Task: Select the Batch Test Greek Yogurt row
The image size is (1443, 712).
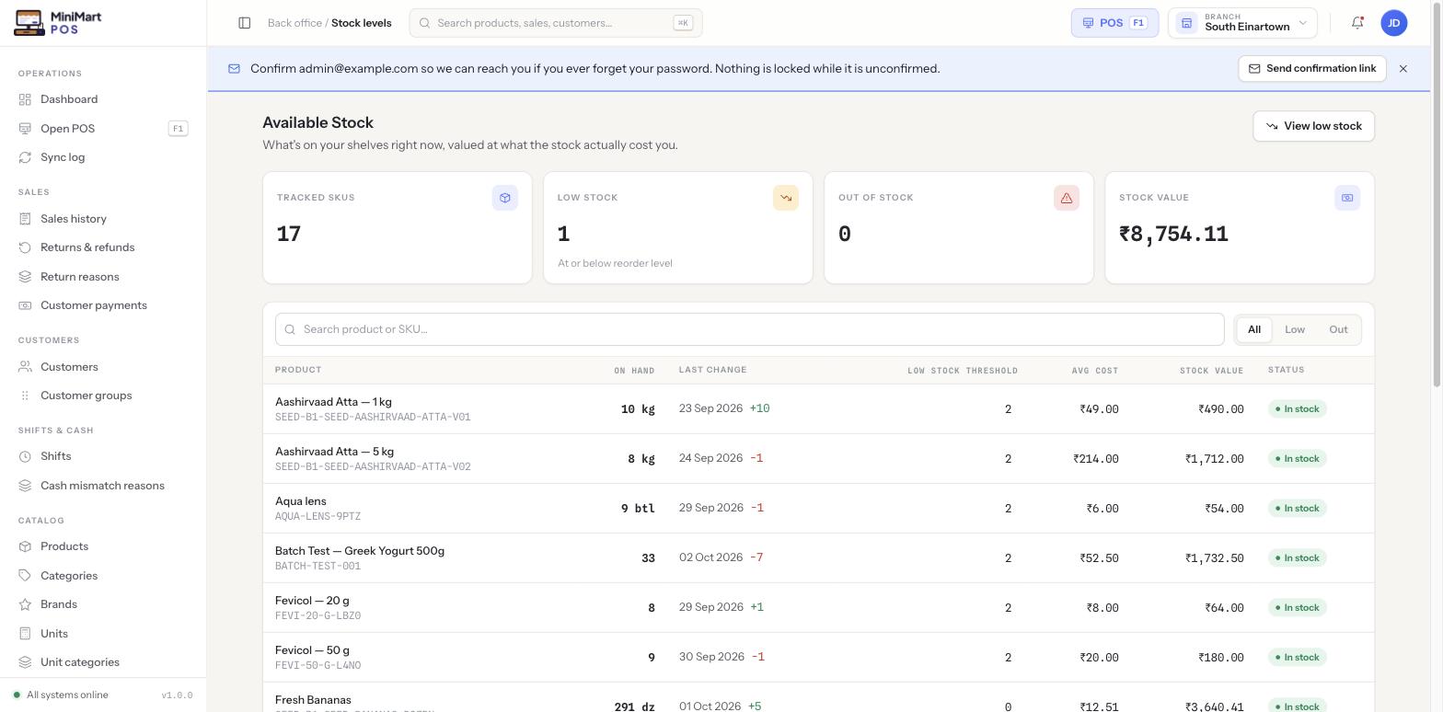Action: tap(818, 558)
